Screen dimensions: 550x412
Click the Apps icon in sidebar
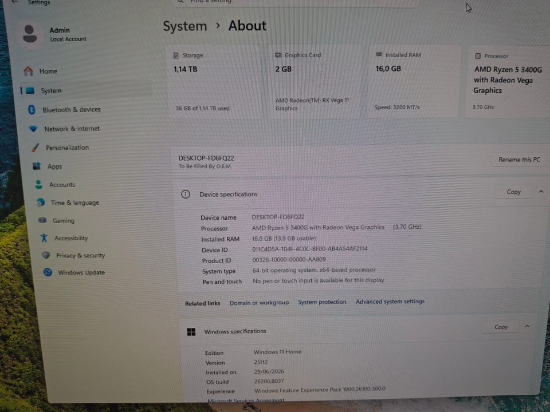[37, 166]
